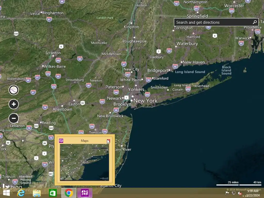Click the Paterson city label

click(114, 87)
